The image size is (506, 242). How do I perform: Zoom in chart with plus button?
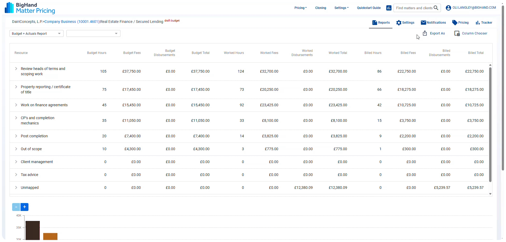[x=25, y=207]
